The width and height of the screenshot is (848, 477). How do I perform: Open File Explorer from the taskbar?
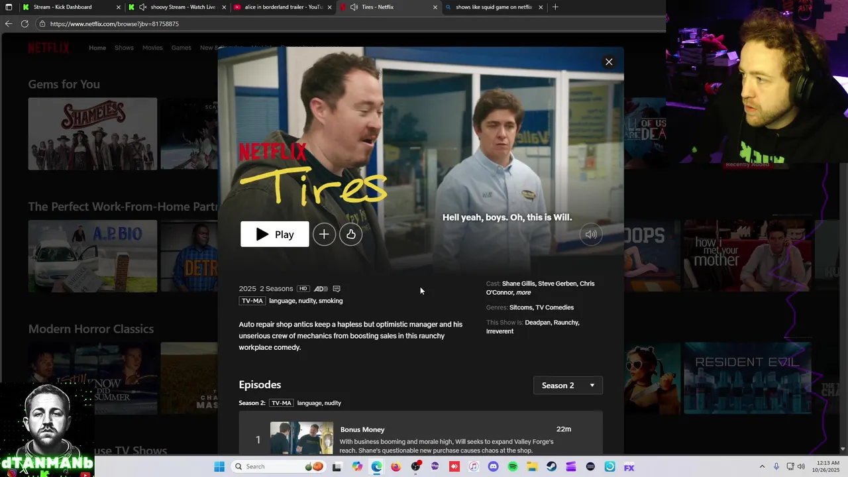(x=532, y=466)
